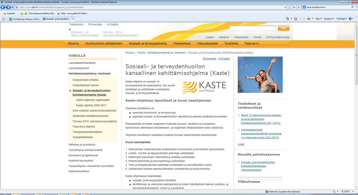Open the Julkaisut link
Screen dimensions: 358x195
(223, 37)
